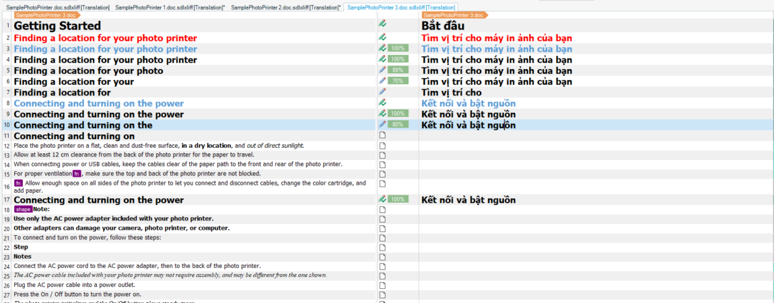Click segment 20 untranslated page icon
Screen dimensions: 774x303
coord(382,228)
